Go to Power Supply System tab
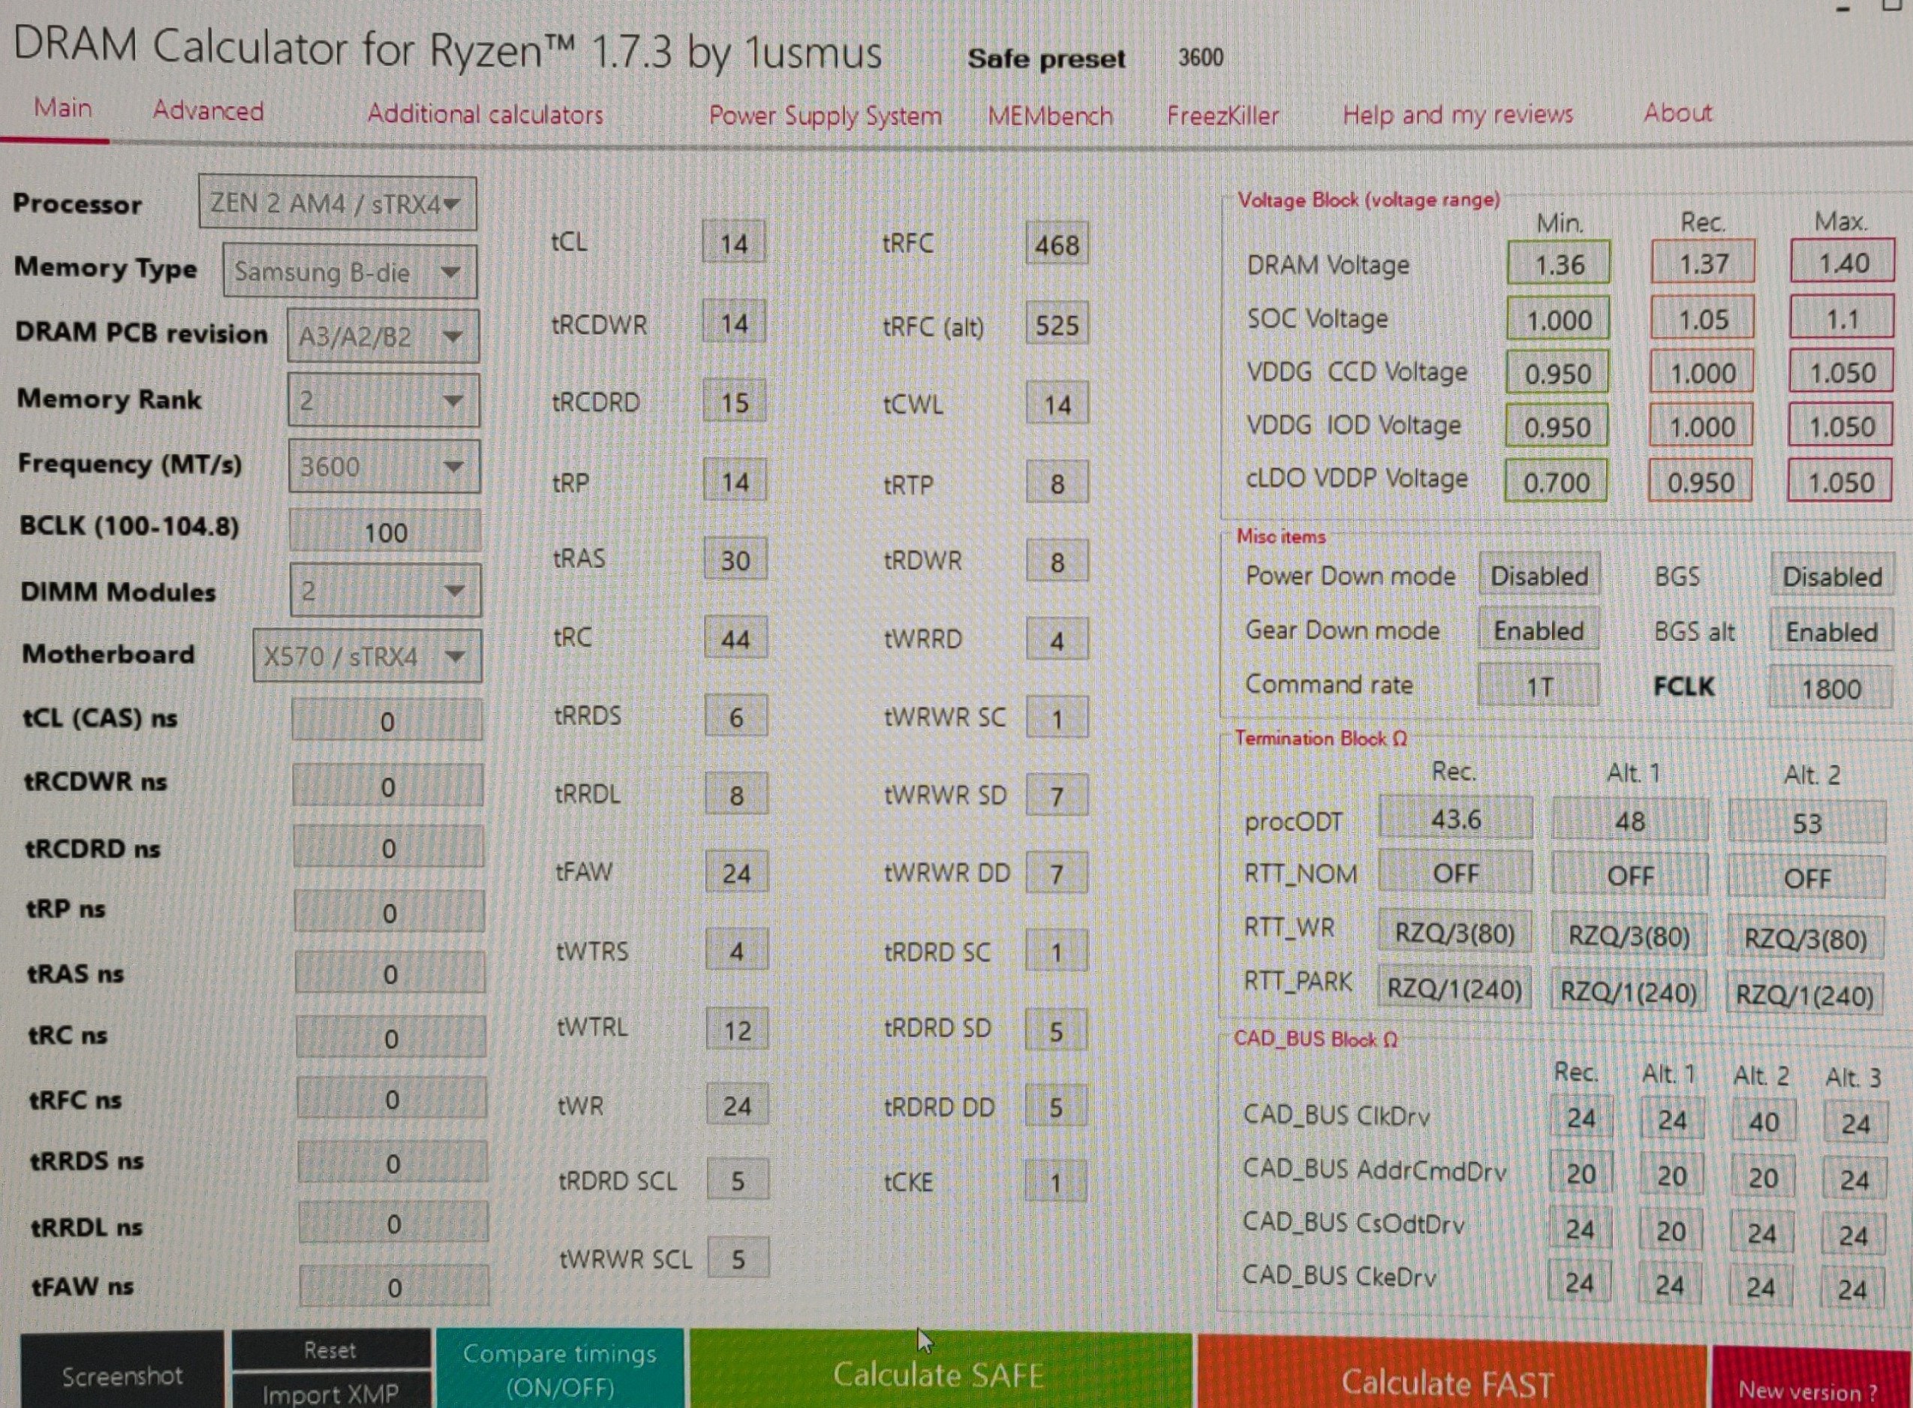Image resolution: width=1913 pixels, height=1408 pixels. pos(825,116)
